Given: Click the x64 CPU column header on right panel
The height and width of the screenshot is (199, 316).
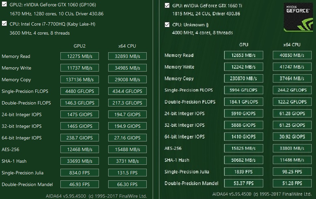Looking at the screenshot, I should [x=292, y=45].
